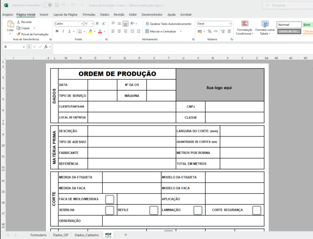Viewport: 313px width, 239px height.
Task: Open fill color dropdown arrow
Action: click(x=94, y=31)
